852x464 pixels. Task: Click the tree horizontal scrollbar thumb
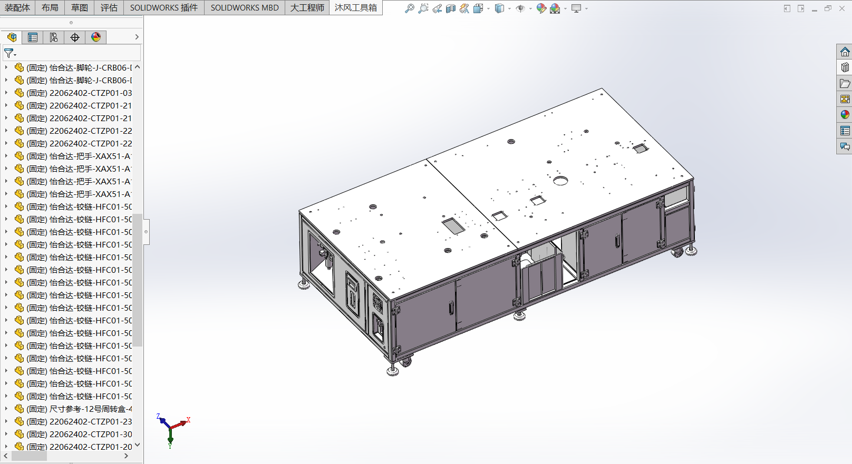pos(30,456)
